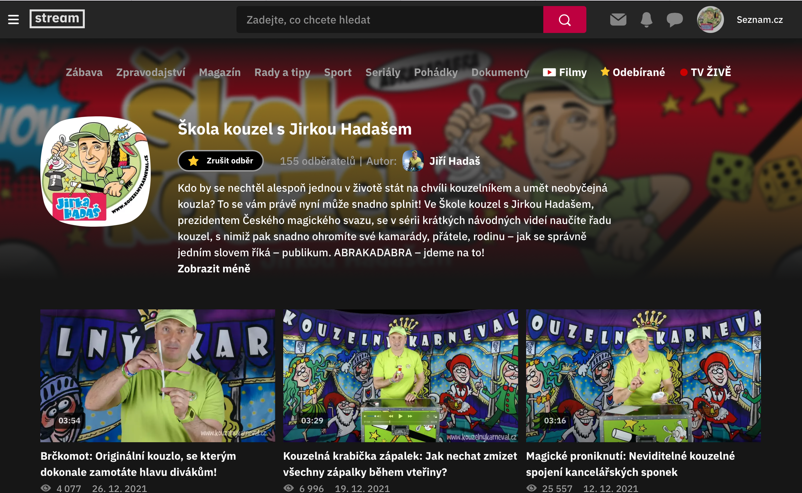Open the chat bubble icon
The height and width of the screenshot is (493, 802).
pyautogui.click(x=675, y=20)
